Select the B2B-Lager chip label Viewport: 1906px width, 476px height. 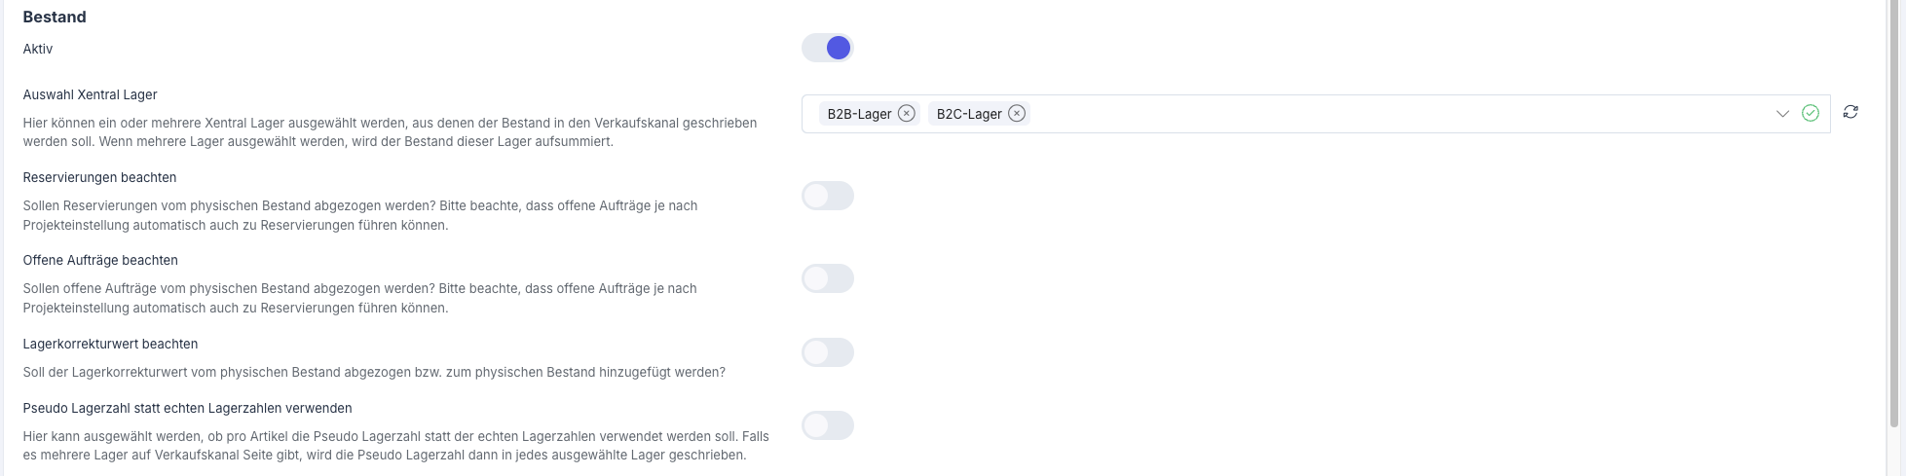tap(859, 114)
